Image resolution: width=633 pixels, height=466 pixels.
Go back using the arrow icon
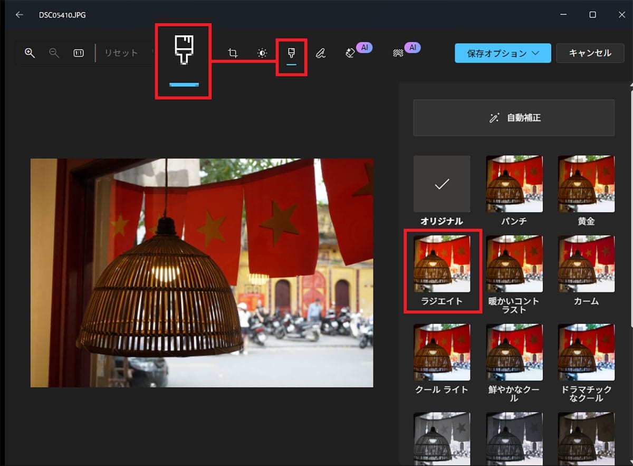[x=19, y=15]
